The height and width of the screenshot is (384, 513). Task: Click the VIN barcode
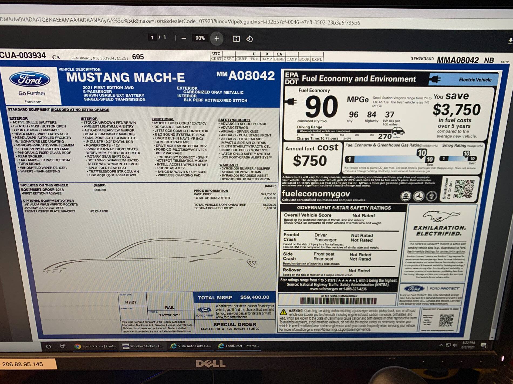pos(338,301)
